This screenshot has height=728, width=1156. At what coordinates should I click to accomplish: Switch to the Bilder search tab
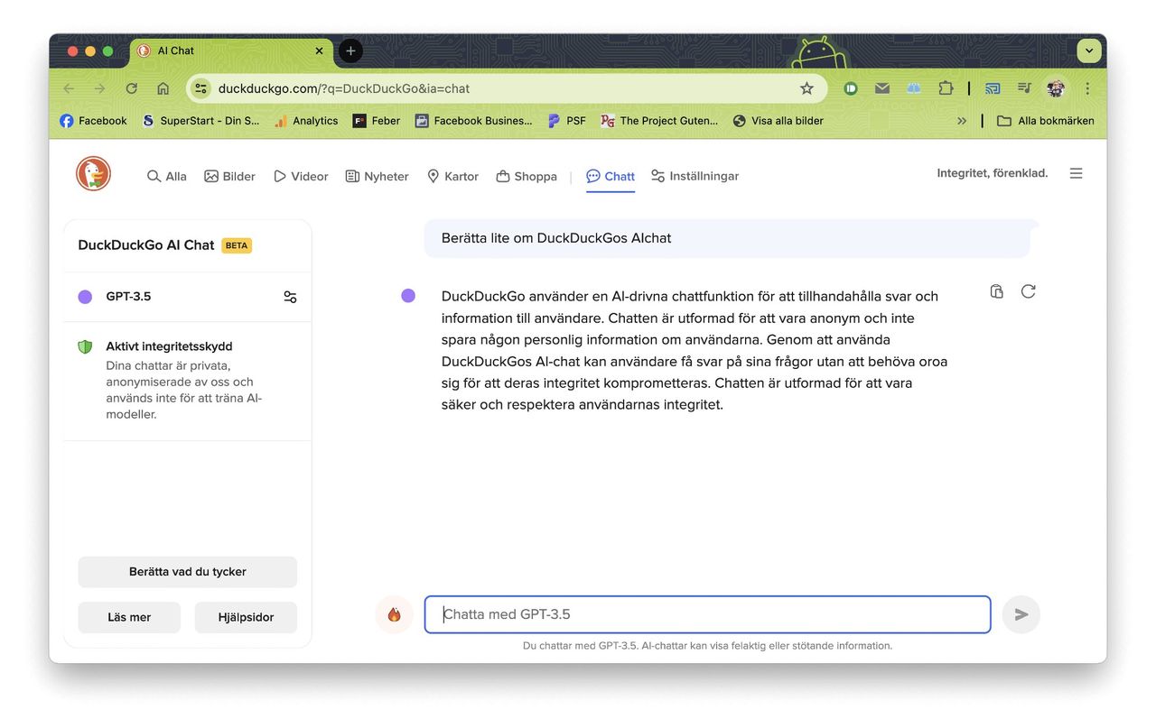[x=229, y=176]
